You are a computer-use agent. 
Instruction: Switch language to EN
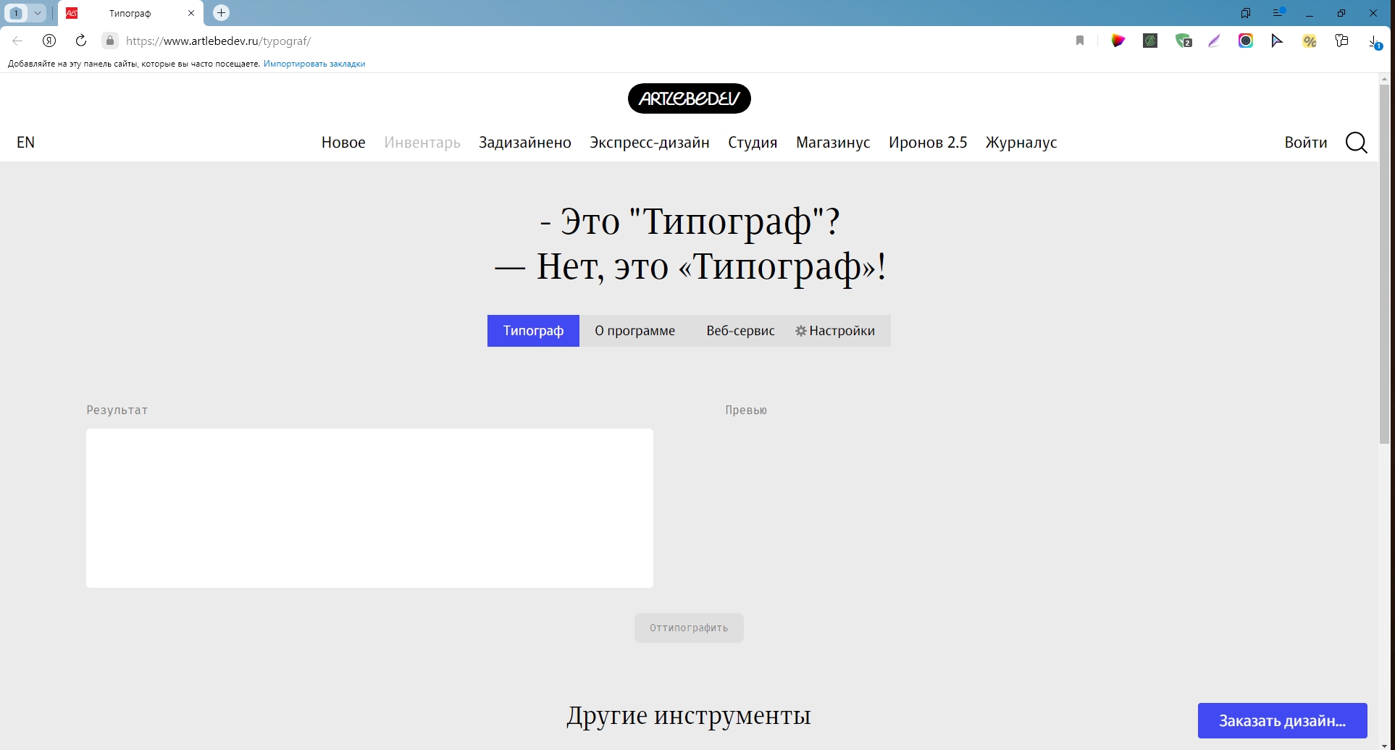[x=25, y=143]
